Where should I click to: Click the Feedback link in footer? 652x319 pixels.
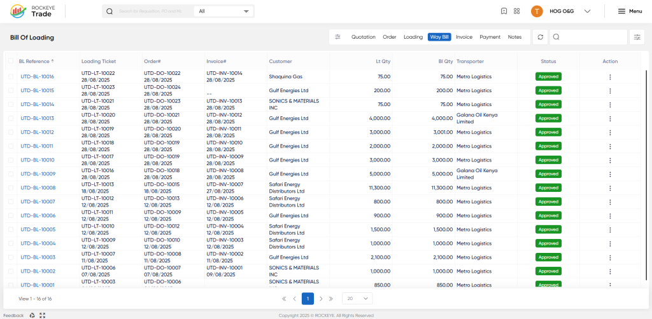pos(14,315)
